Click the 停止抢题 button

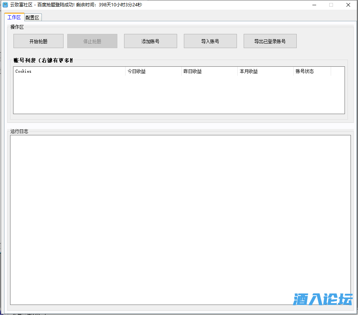(92, 41)
